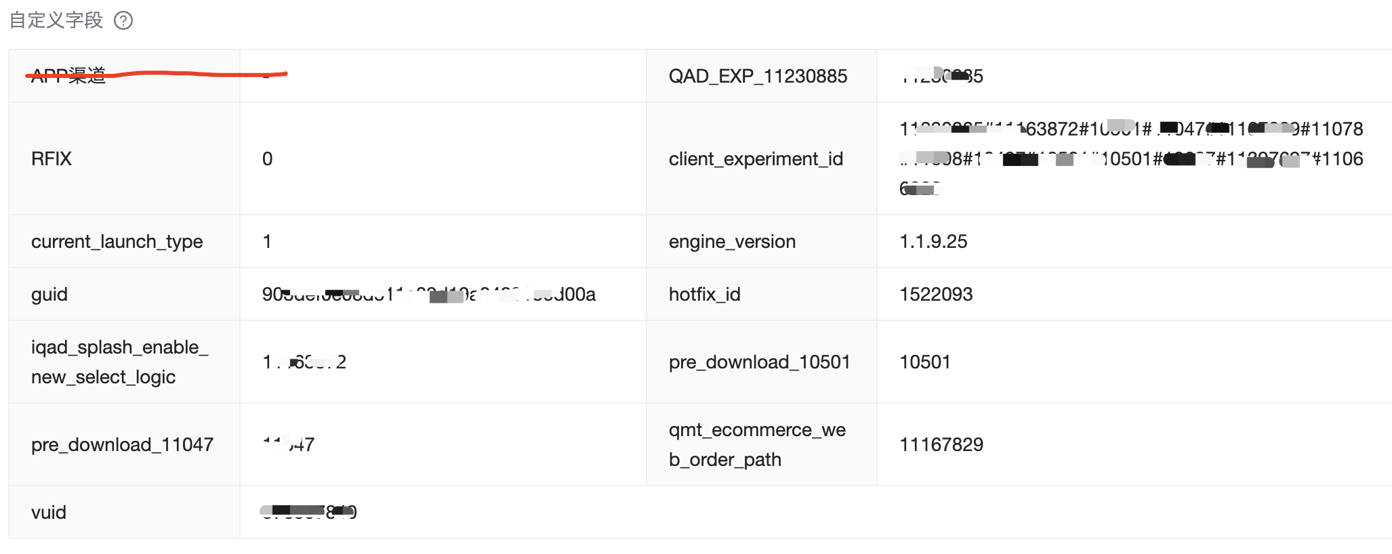The width and height of the screenshot is (1392, 554).
Task: Select the engine_version field label
Action: [732, 241]
